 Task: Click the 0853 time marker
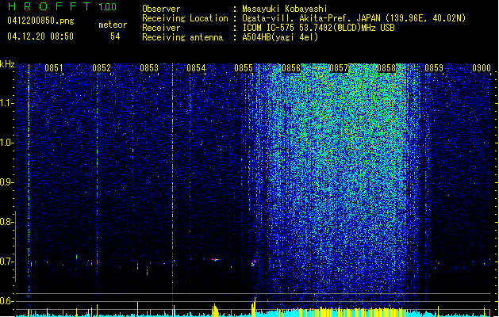click(x=149, y=68)
